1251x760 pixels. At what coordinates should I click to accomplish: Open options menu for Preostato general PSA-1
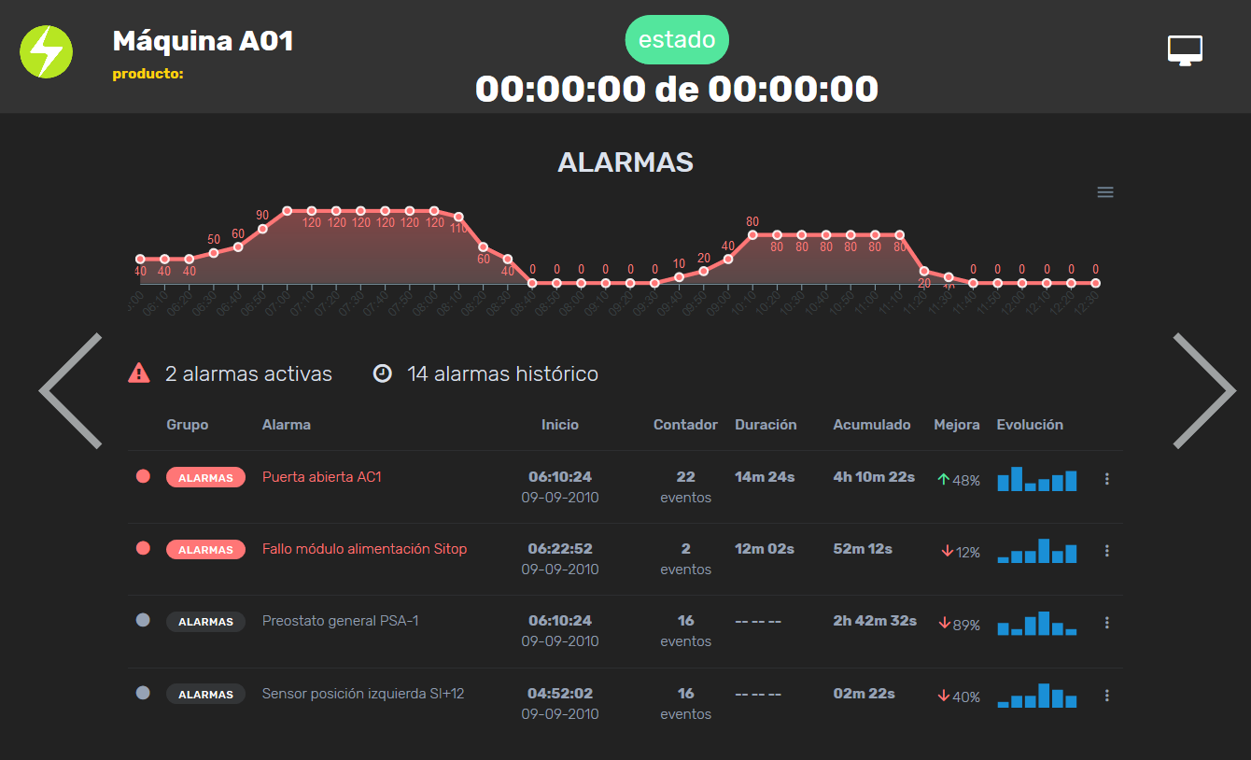(x=1107, y=623)
